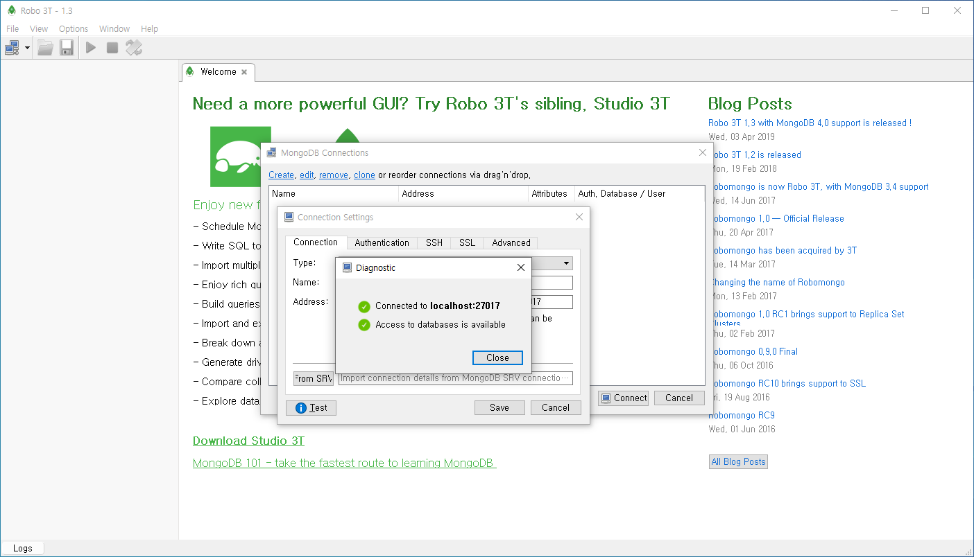Click the Save floppy disk icon
The width and height of the screenshot is (974, 557).
[x=67, y=48]
